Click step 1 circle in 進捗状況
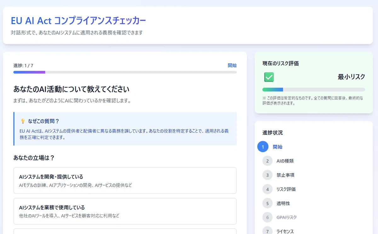Screen dimensions: 378x234 tap(263, 147)
